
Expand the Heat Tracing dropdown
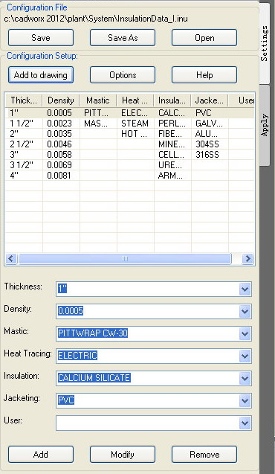pyautogui.click(x=245, y=356)
